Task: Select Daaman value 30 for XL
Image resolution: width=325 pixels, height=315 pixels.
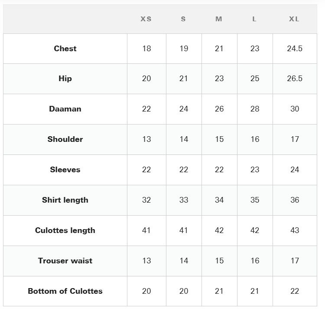Action: click(295, 109)
